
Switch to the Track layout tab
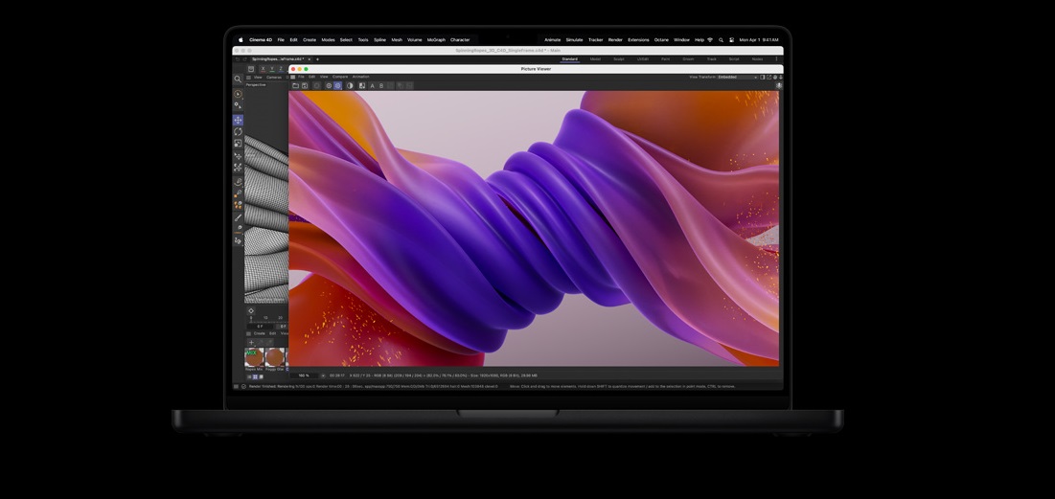click(711, 59)
